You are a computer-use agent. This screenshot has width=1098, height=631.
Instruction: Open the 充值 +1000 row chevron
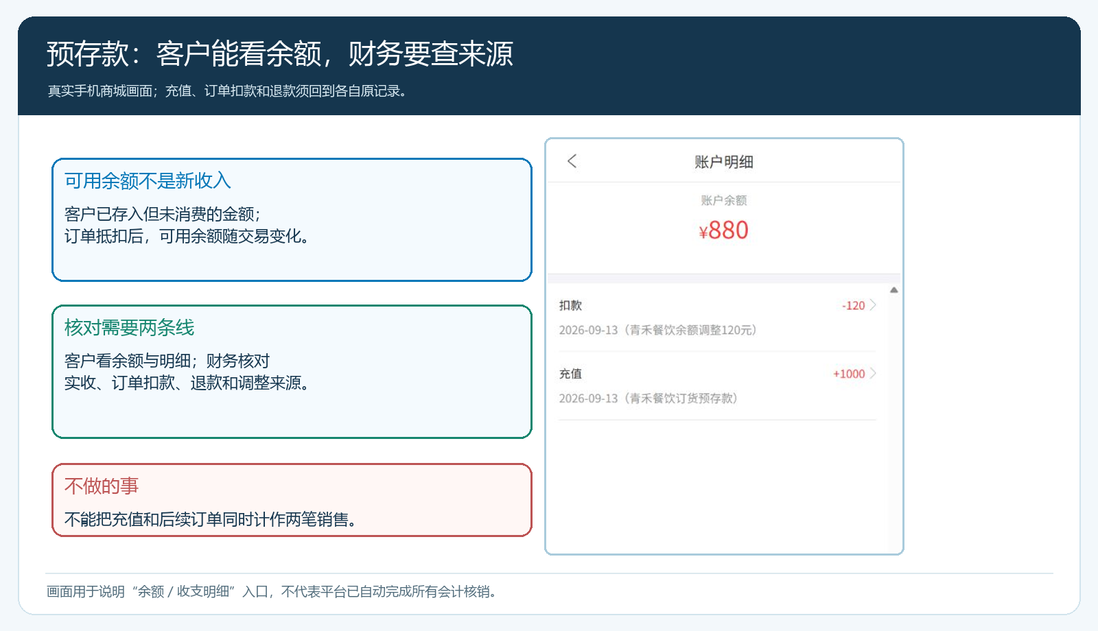coord(873,374)
